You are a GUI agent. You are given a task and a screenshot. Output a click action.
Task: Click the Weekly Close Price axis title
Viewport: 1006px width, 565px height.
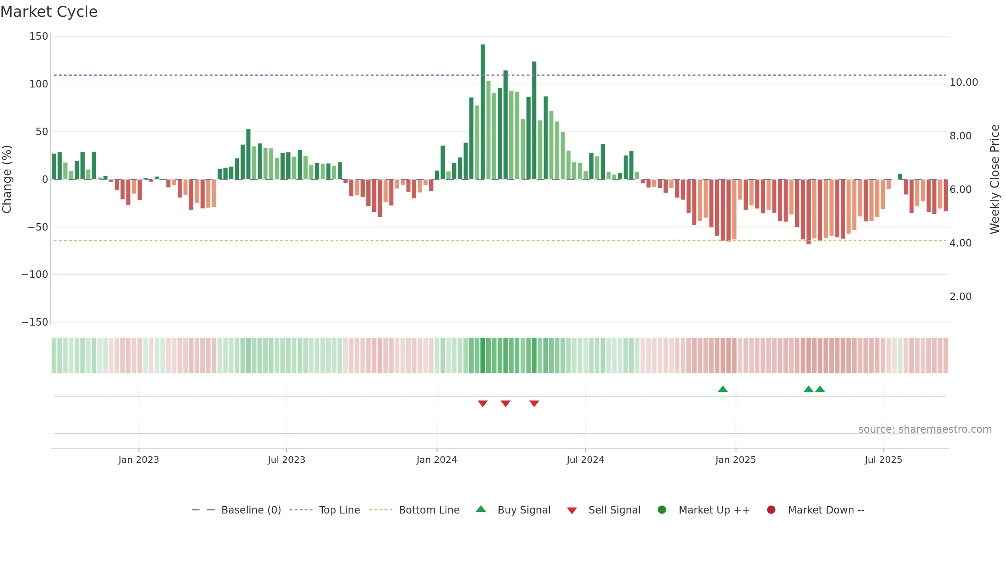pos(995,179)
